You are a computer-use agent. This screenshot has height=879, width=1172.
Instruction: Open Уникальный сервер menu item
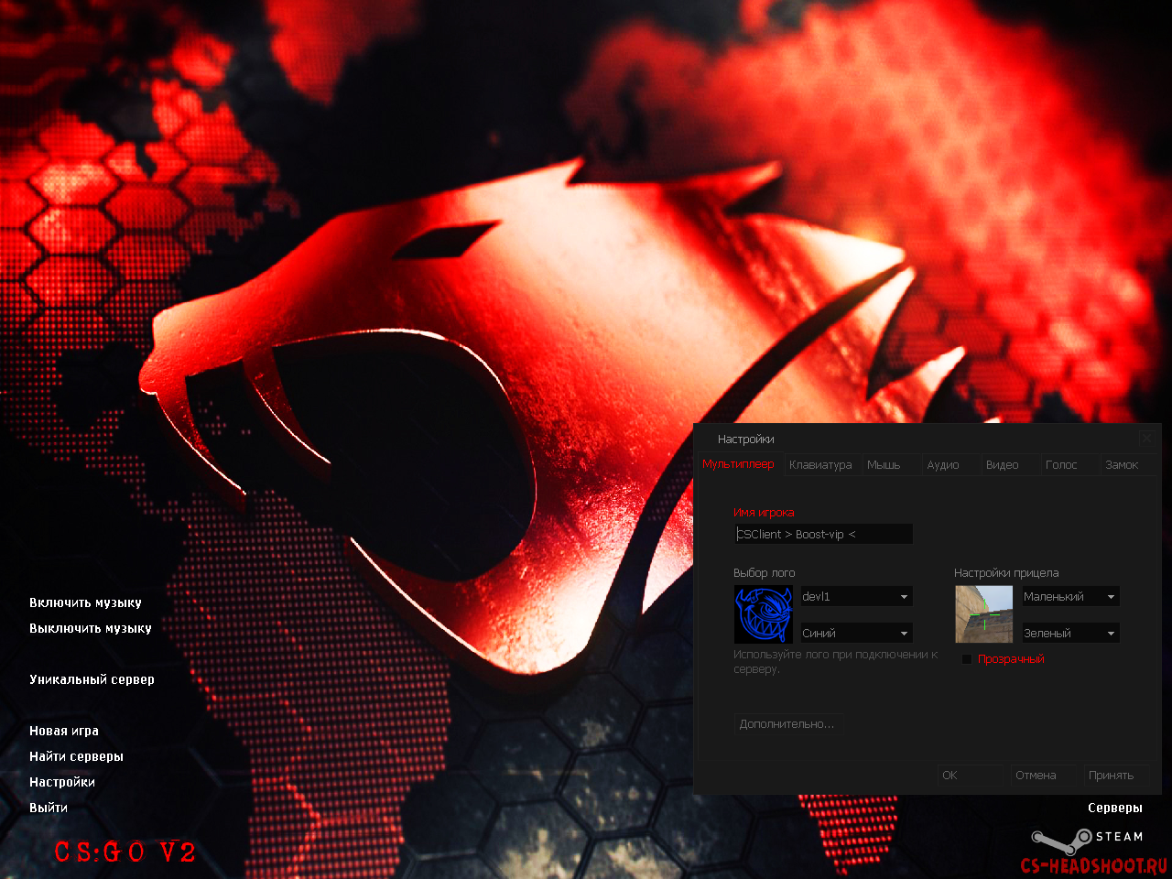click(x=92, y=679)
